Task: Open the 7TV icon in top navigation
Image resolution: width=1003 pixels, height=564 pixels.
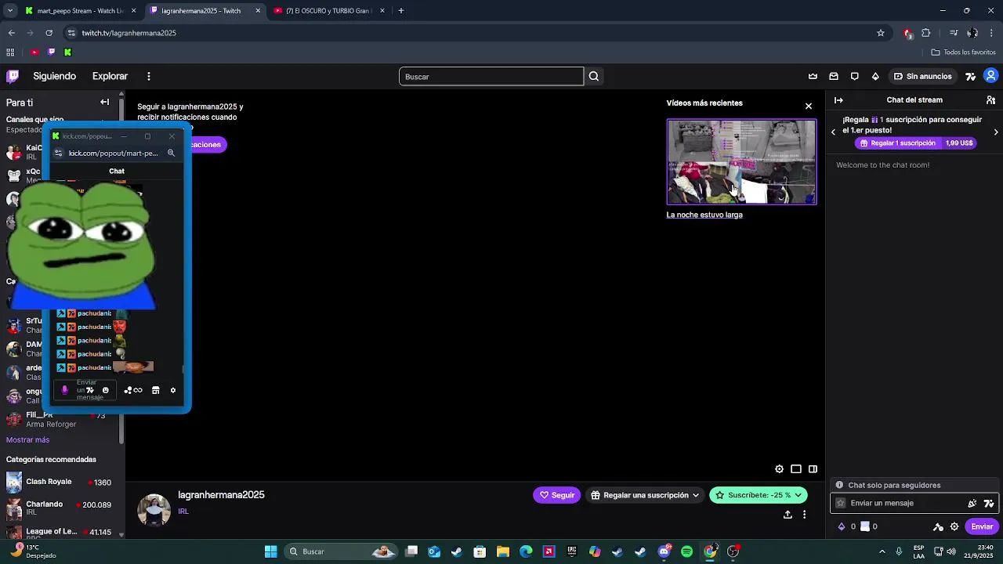Action: [x=971, y=76]
